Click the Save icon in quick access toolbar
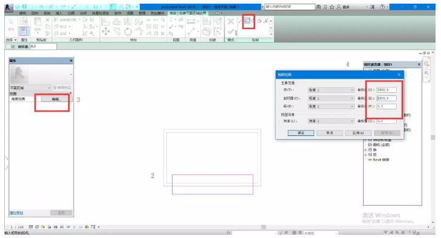 (24, 7)
